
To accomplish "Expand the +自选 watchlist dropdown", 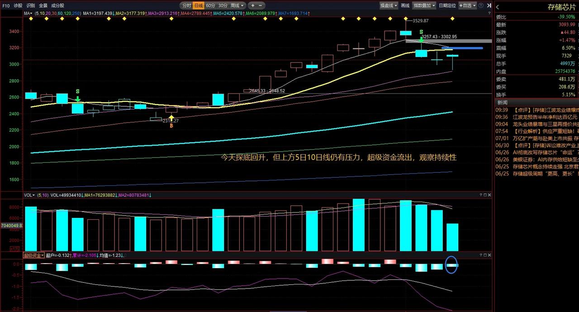I will [467, 5].
